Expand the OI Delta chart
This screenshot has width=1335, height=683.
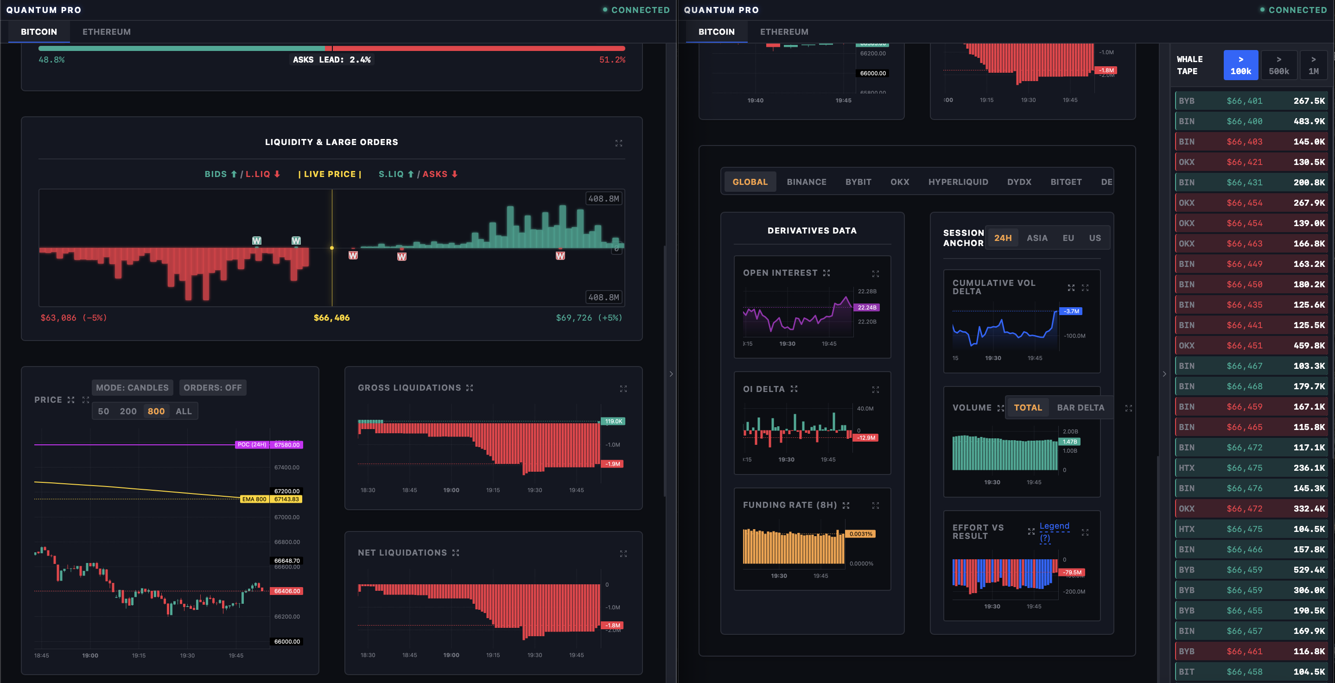(x=875, y=390)
